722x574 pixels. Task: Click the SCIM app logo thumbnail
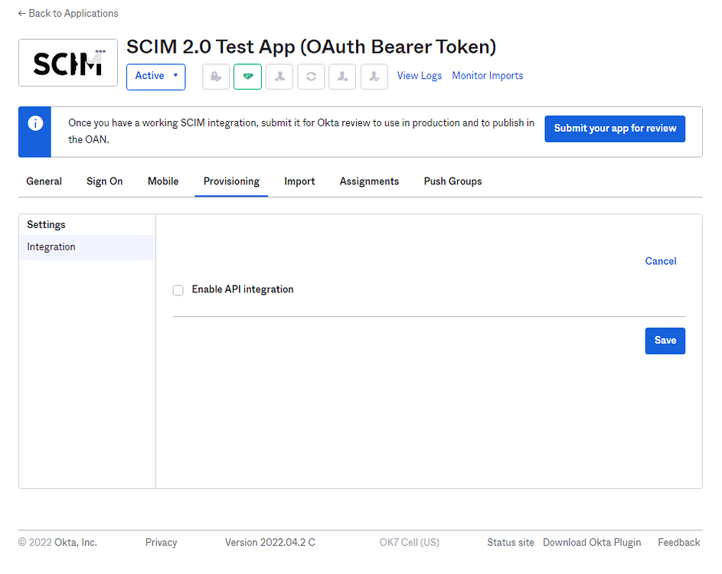[67, 62]
